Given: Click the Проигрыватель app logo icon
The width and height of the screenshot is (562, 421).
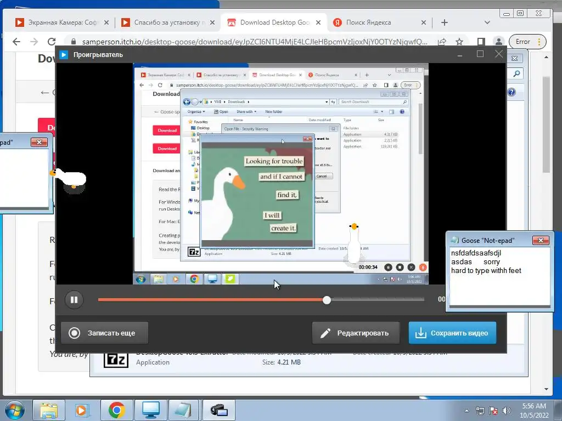Looking at the screenshot, I should coord(64,55).
